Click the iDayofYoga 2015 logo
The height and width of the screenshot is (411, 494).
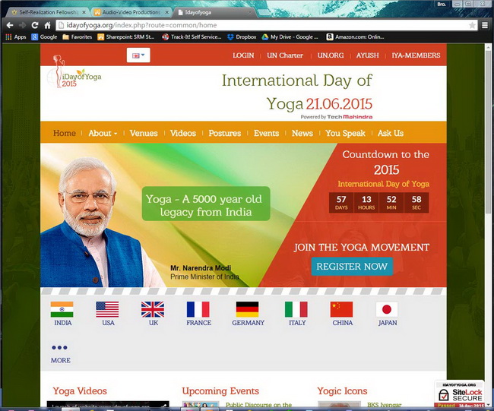tap(74, 73)
